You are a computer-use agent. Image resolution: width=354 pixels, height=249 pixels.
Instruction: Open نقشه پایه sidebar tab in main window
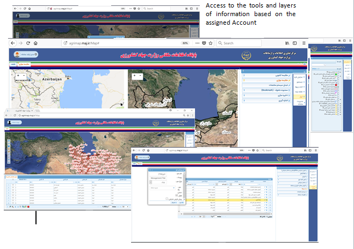click(300, 92)
